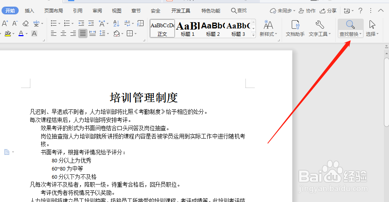389x202 pixels.
Task: Click the 协作 collaborate button
Action: point(307,11)
